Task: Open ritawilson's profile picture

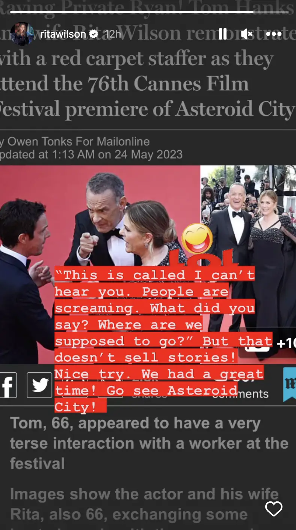Action: [x=22, y=34]
